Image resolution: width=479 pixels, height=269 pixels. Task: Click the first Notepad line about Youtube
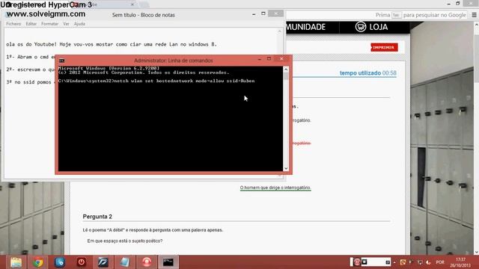click(112, 44)
